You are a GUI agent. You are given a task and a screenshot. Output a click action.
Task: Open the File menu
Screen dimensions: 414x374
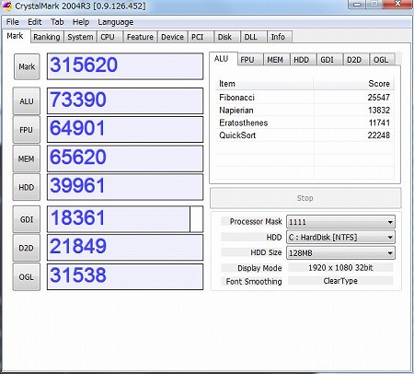[x=13, y=22]
